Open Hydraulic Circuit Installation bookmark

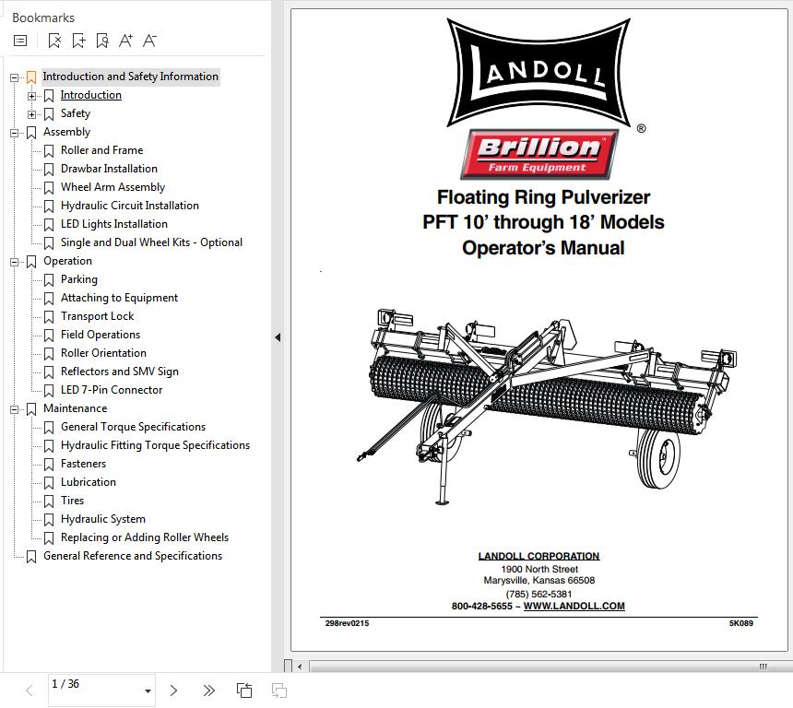(129, 206)
